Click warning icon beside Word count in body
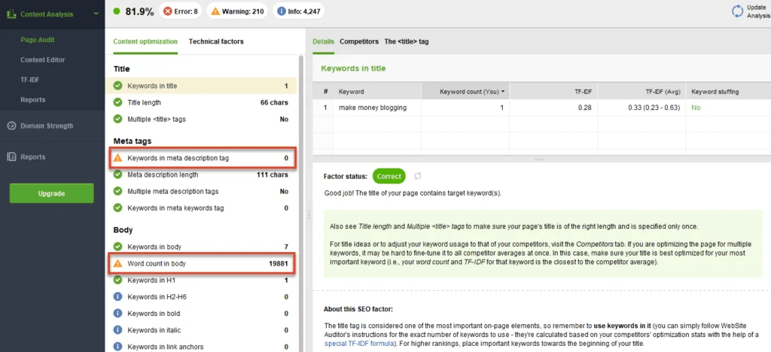This screenshot has height=352, width=771. tap(117, 264)
